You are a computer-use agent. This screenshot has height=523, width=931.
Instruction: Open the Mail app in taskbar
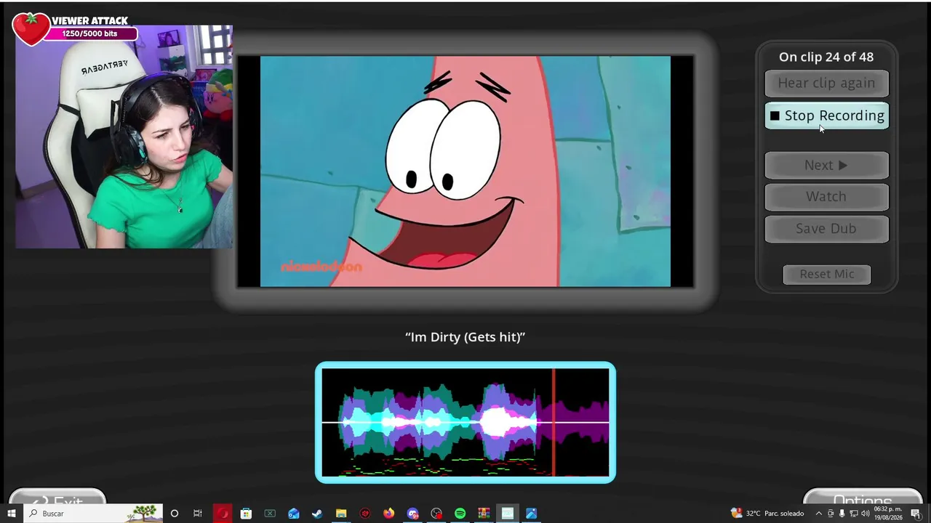click(294, 514)
